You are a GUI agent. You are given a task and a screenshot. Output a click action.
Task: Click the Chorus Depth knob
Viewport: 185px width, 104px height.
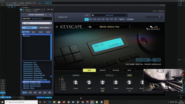tap(76, 83)
